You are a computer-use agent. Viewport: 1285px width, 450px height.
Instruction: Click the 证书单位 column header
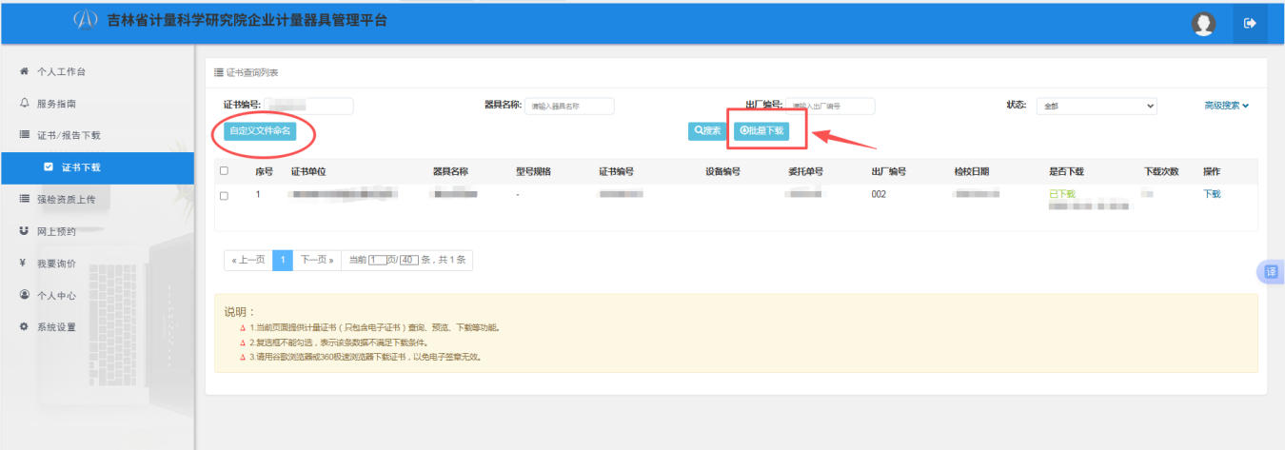pos(308,172)
